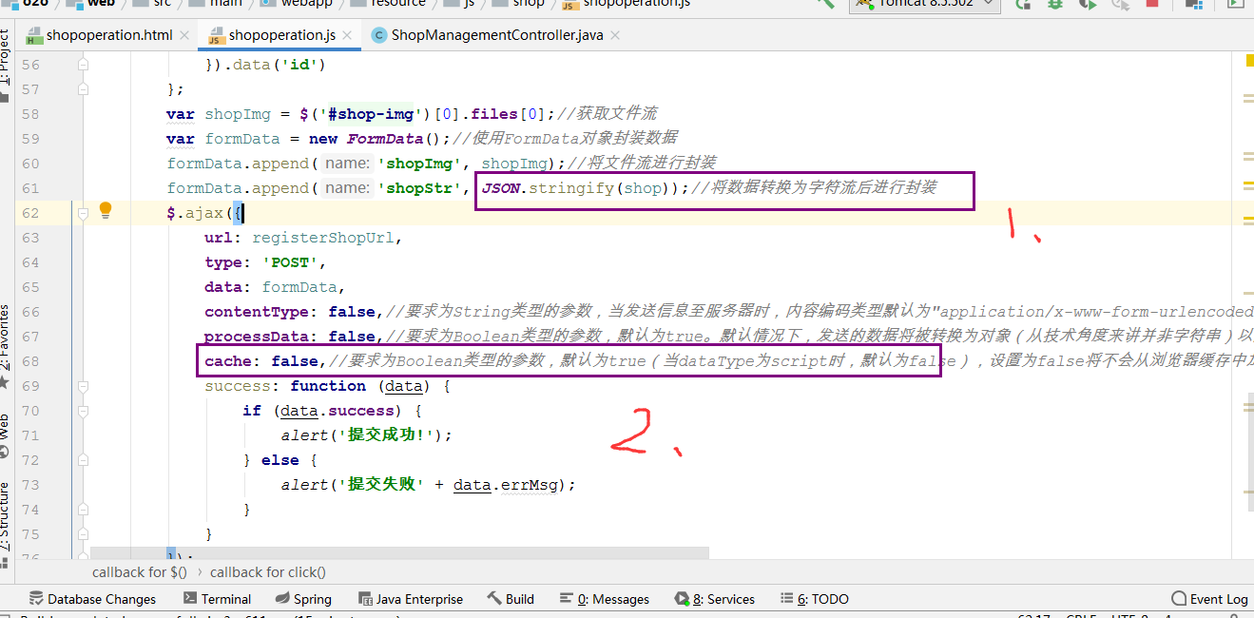
Task: Open the 6: TODO tool window
Action: (815, 599)
